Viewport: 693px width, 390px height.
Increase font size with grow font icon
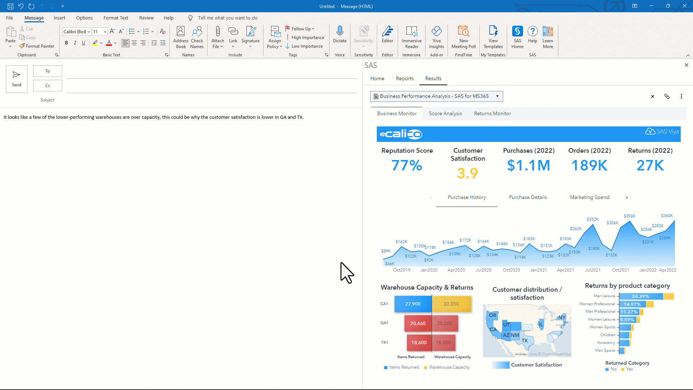coord(112,31)
